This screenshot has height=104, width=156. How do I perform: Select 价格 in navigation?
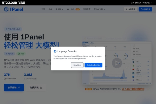(50, 9)
